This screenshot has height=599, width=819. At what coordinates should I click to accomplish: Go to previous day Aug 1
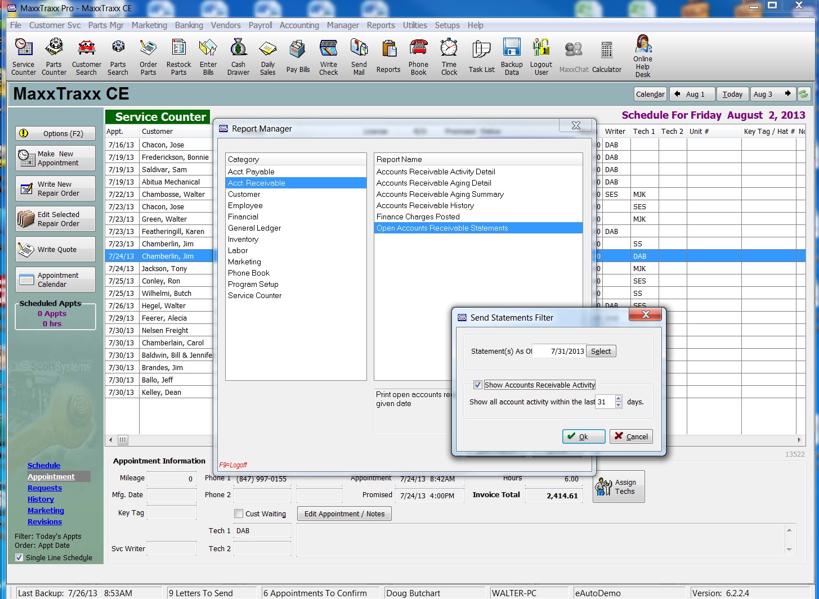click(692, 94)
